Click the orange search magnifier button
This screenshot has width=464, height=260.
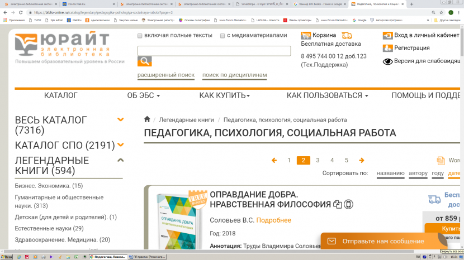click(144, 61)
